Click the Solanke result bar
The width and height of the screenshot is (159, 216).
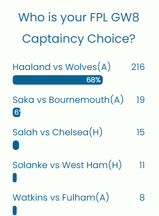pyautogui.click(x=15, y=178)
